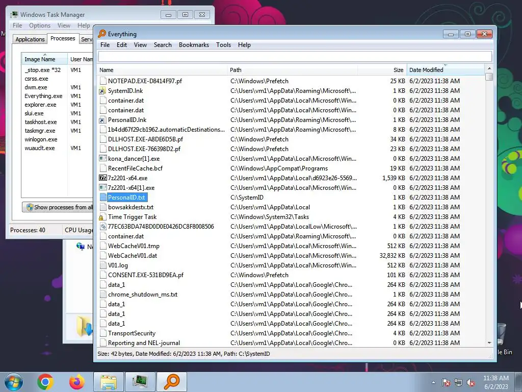Open the Windows Start menu orb

14,382
